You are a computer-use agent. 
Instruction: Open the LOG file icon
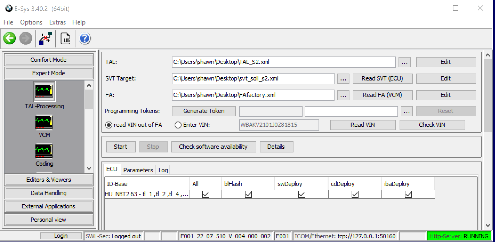pos(65,38)
